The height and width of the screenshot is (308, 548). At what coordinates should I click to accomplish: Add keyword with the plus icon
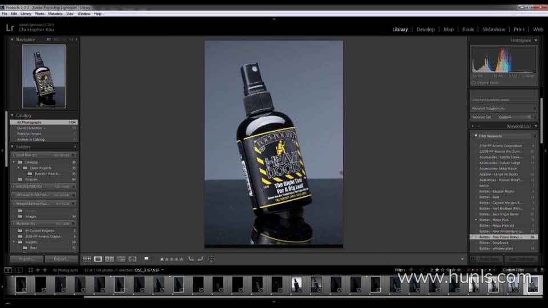[x=473, y=126]
